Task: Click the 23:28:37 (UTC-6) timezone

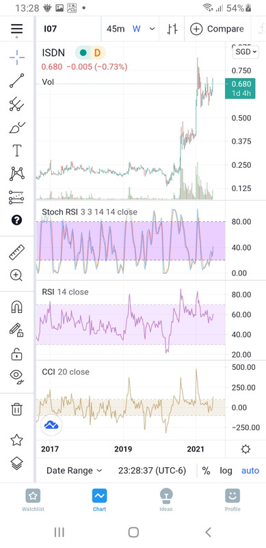Action: (152, 471)
